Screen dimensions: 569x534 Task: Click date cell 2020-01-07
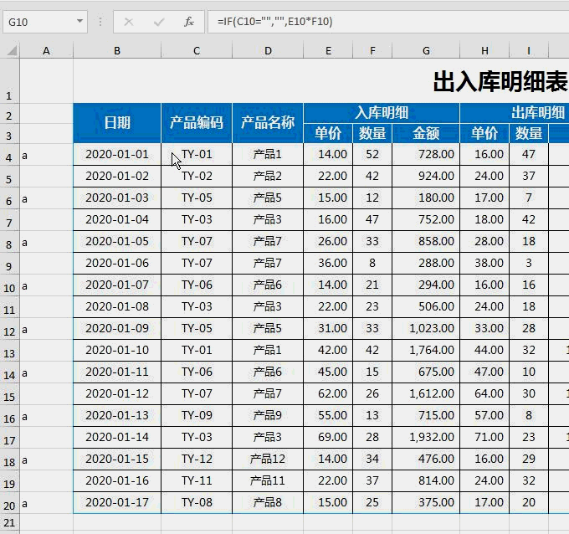pyautogui.click(x=117, y=285)
